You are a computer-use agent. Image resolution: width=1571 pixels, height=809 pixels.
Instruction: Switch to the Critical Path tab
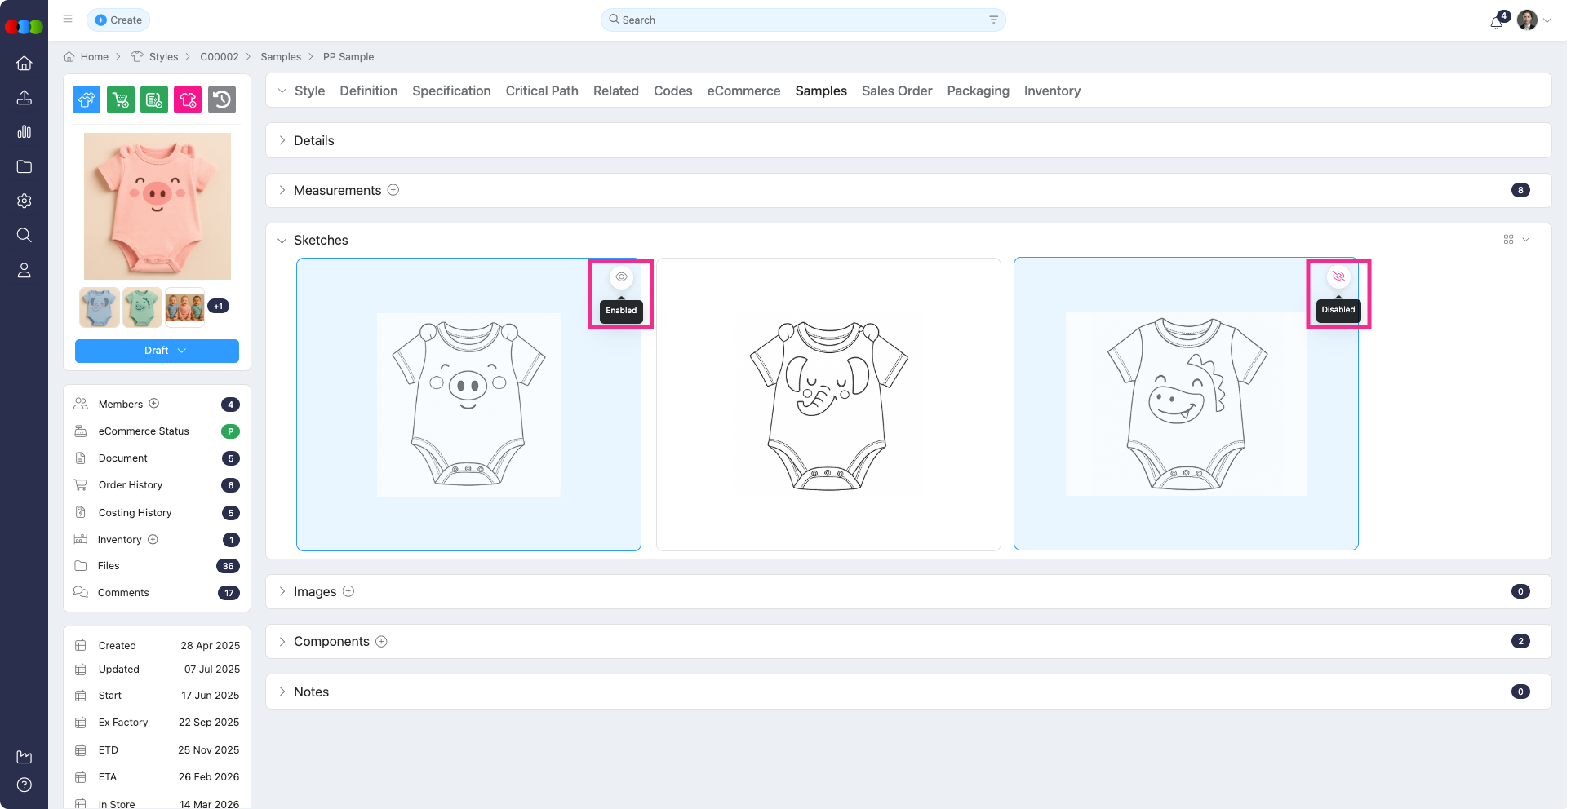pyautogui.click(x=542, y=91)
